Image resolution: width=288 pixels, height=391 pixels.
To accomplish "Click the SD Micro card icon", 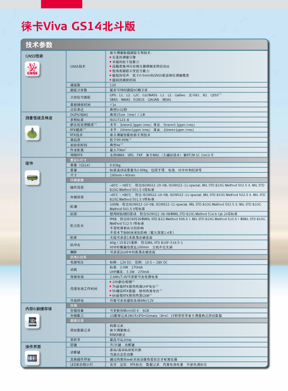I will tap(32, 321).
